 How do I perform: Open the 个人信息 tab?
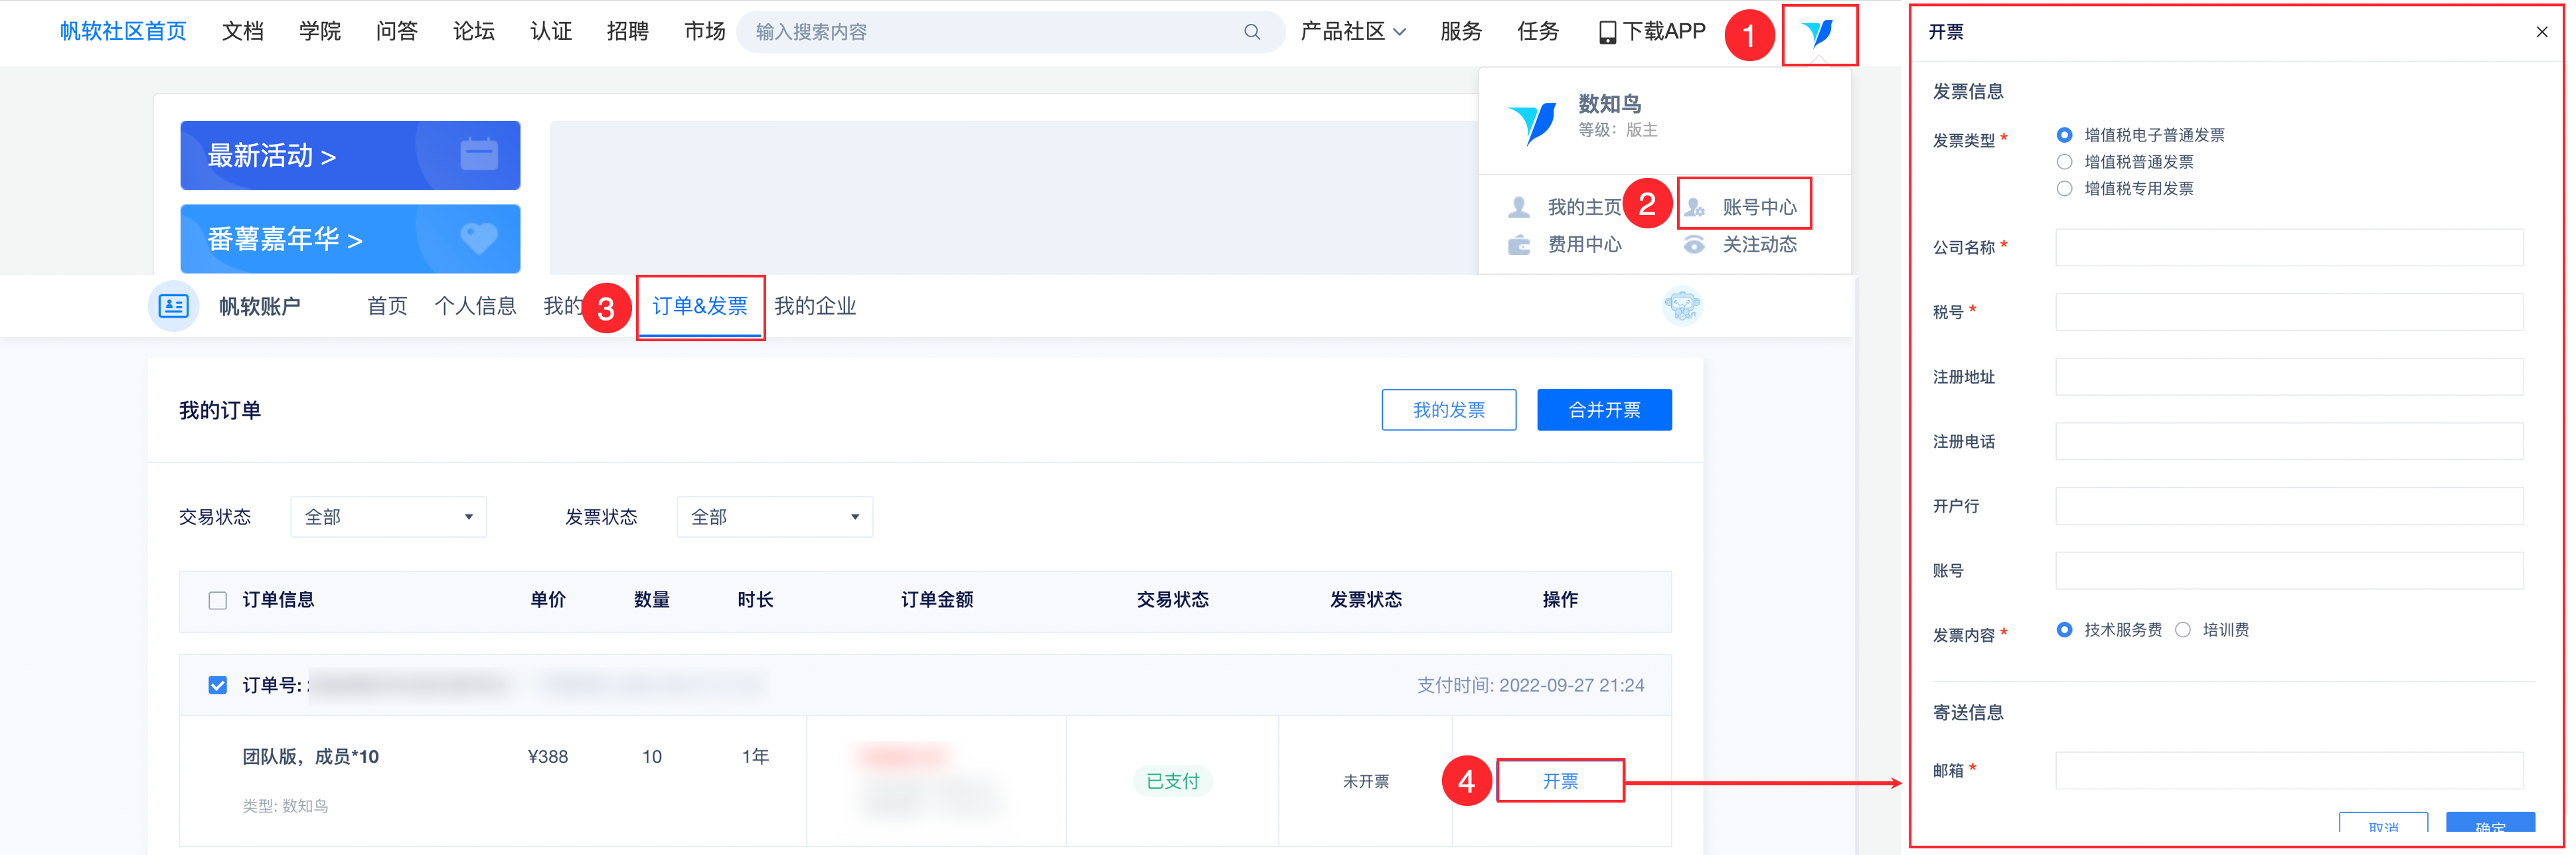475,306
